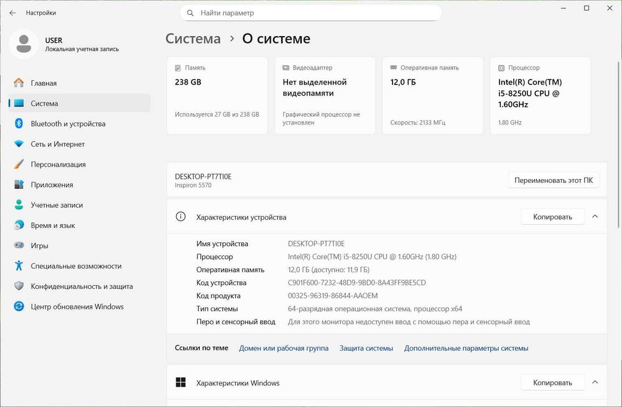Click 12,0 ГБ (доступно: 11,9 ГБ) value

click(x=328, y=270)
